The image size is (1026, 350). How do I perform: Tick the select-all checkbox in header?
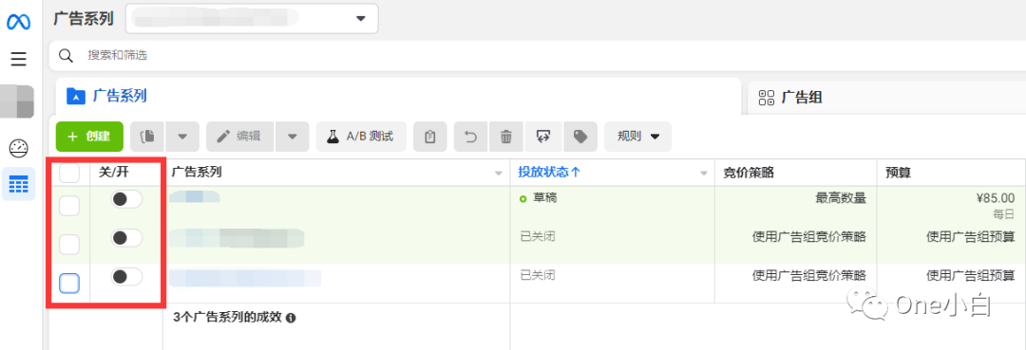(69, 173)
